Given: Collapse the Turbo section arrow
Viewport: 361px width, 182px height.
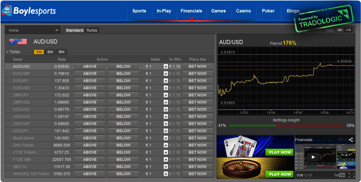Looking at the screenshot, I should pos(7,52).
